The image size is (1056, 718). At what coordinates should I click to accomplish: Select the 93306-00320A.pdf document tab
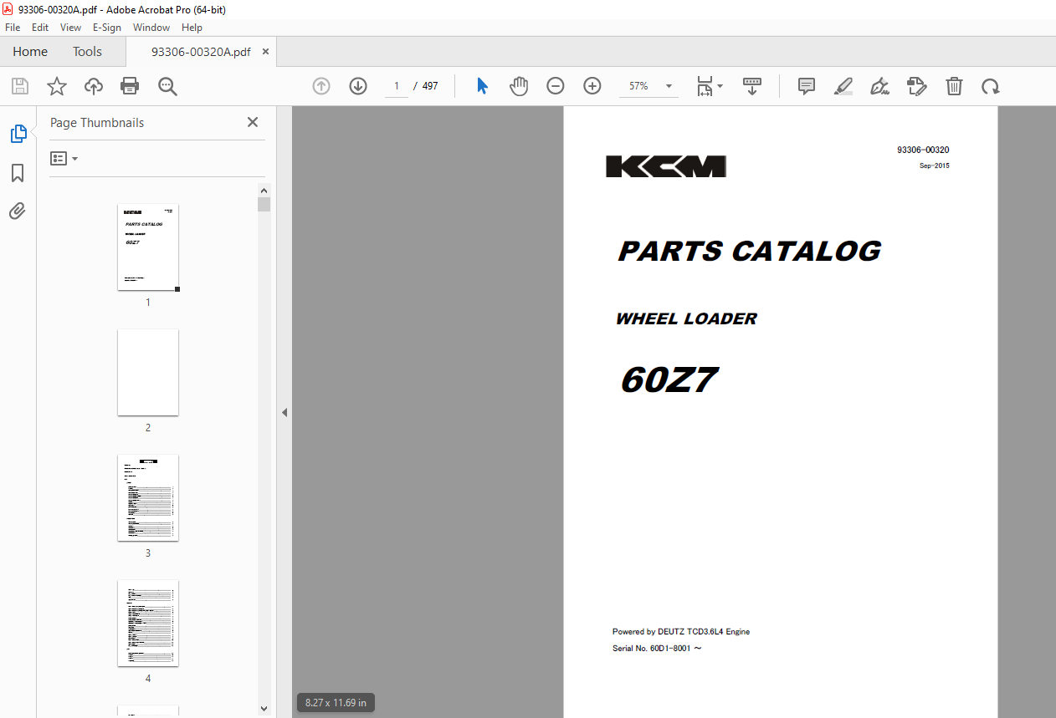point(201,52)
